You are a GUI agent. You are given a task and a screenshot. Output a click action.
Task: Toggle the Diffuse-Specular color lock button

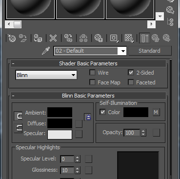pyautogui.click(x=18, y=128)
